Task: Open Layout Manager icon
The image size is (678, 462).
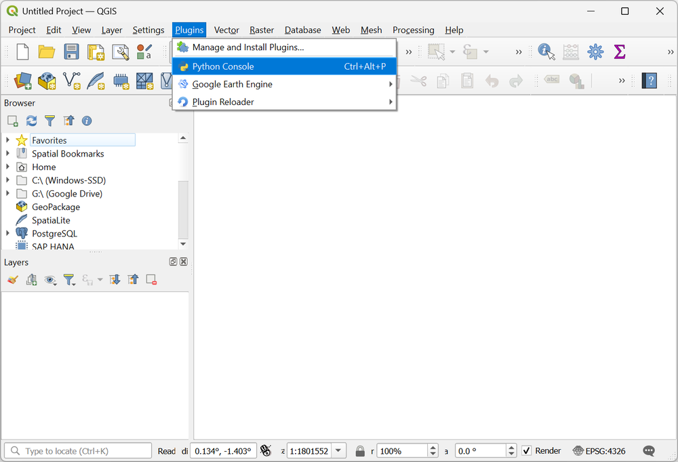Action: click(x=121, y=52)
